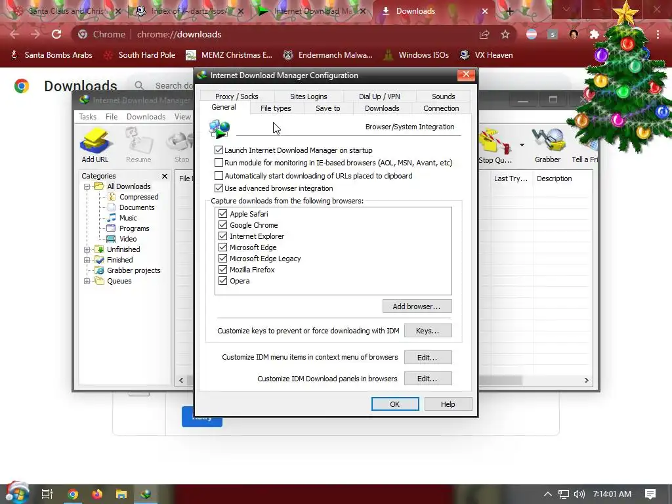Collapse the All Downloads tree node
Image resolution: width=672 pixels, height=504 pixels.
click(x=87, y=186)
